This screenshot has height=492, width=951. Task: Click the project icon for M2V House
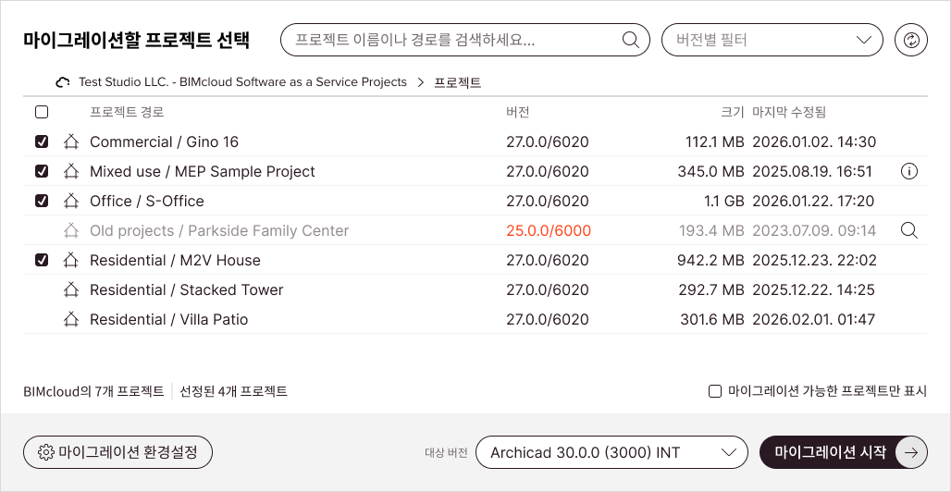pyautogui.click(x=71, y=260)
